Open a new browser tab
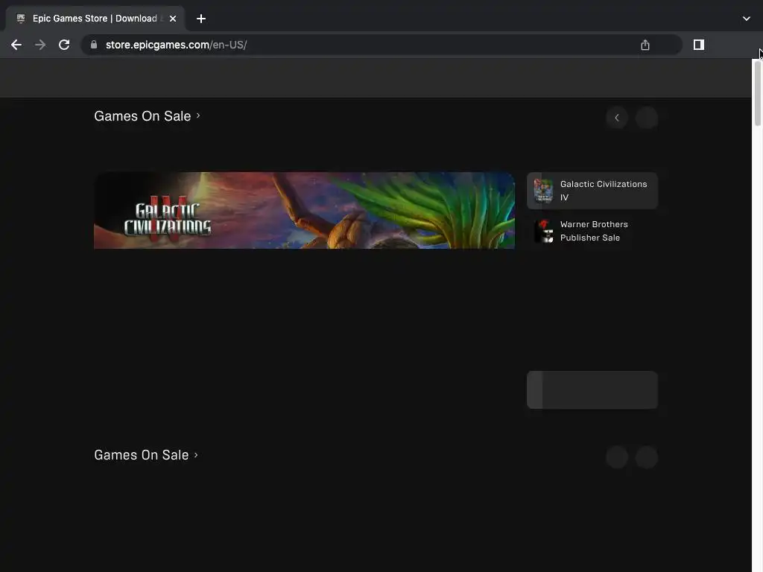This screenshot has height=572, width=763. (201, 19)
